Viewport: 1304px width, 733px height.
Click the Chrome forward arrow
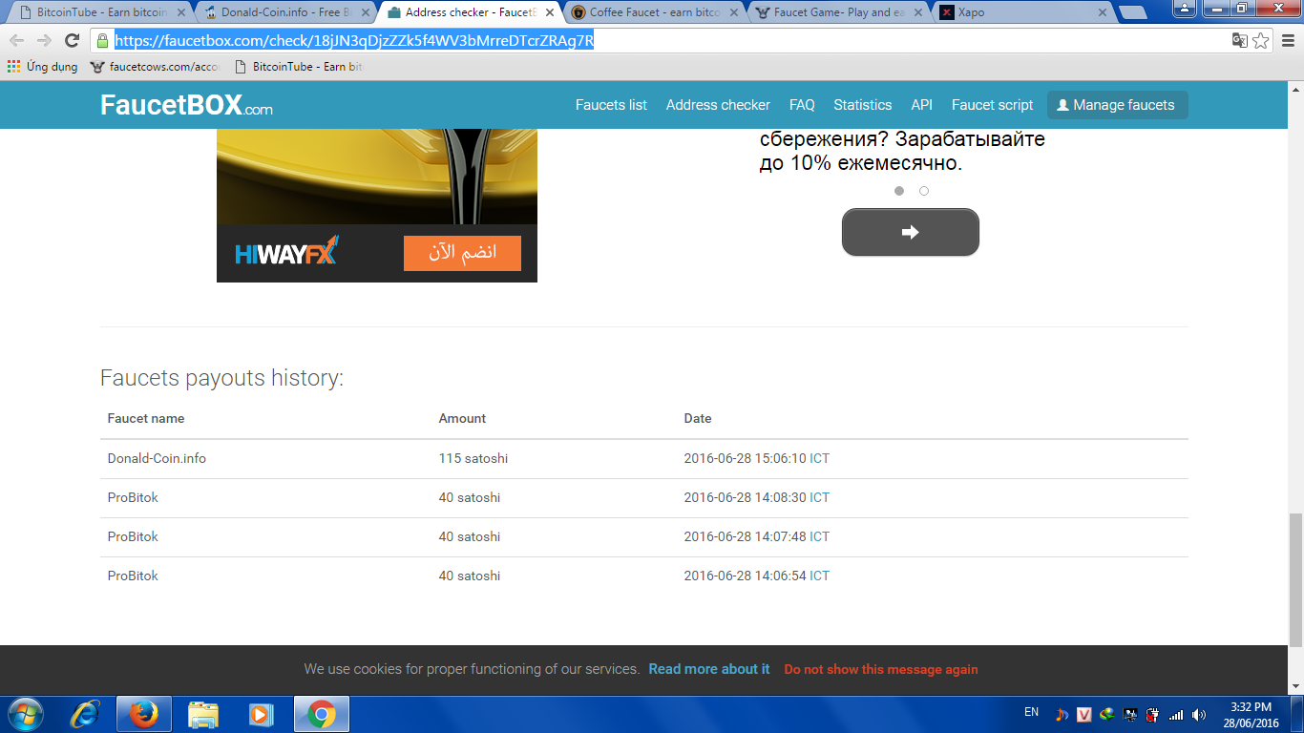coord(44,40)
